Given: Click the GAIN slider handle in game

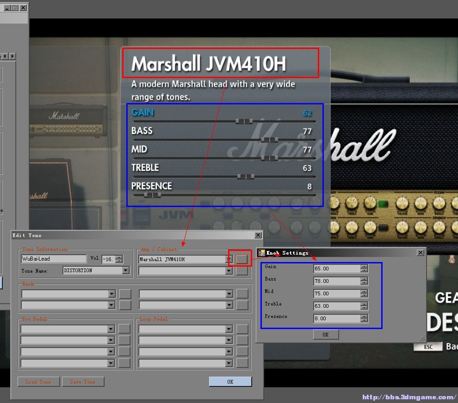Looking at the screenshot, I should coord(244,122).
